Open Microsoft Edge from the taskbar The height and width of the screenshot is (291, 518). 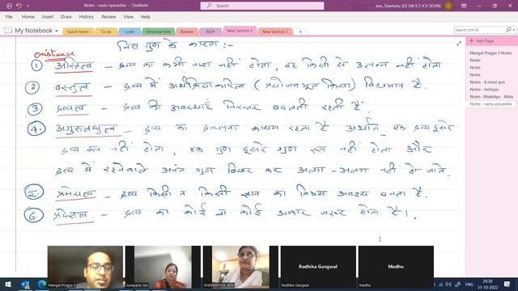click(41, 284)
